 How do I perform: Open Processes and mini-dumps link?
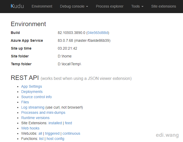pyautogui.click(x=43, y=113)
